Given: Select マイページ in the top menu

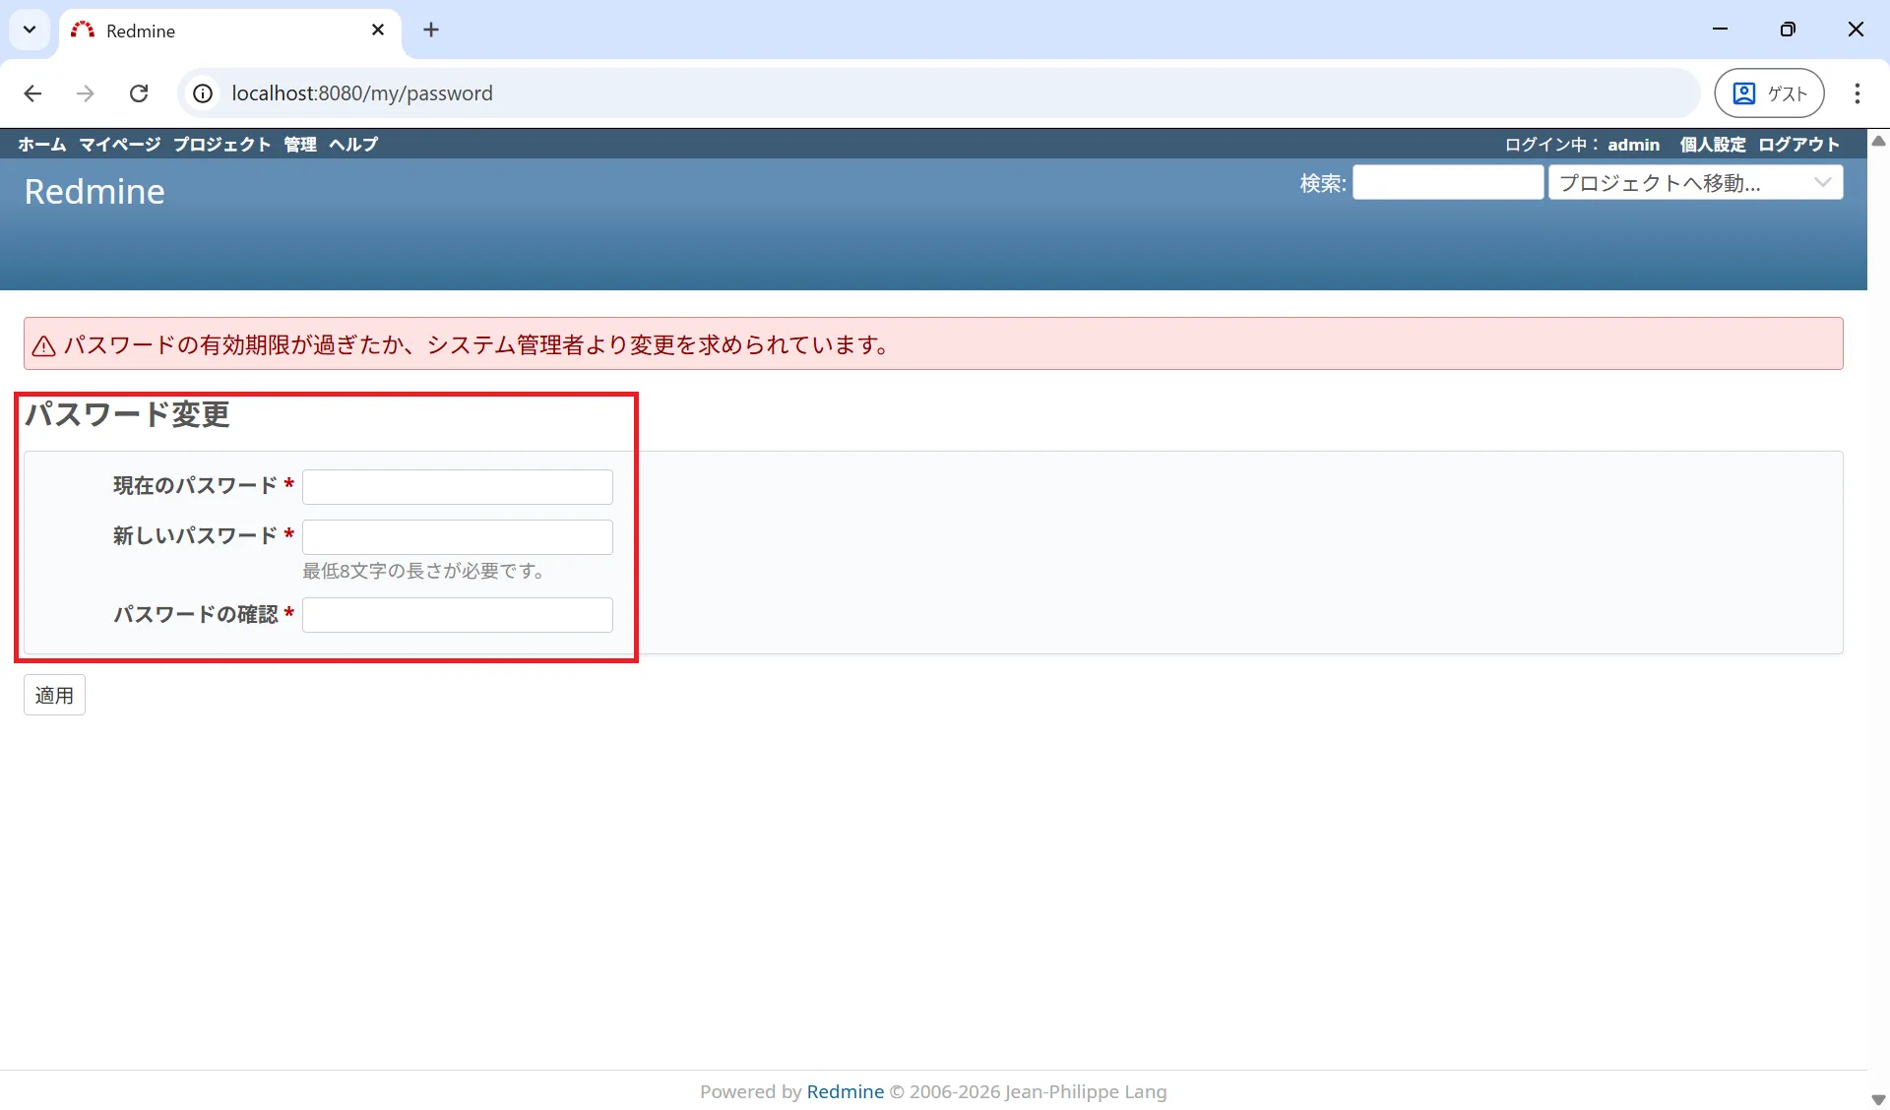Looking at the screenshot, I should (x=119, y=144).
